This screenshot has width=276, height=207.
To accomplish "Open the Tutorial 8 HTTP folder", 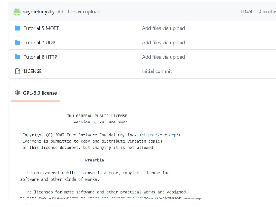I will (40, 57).
